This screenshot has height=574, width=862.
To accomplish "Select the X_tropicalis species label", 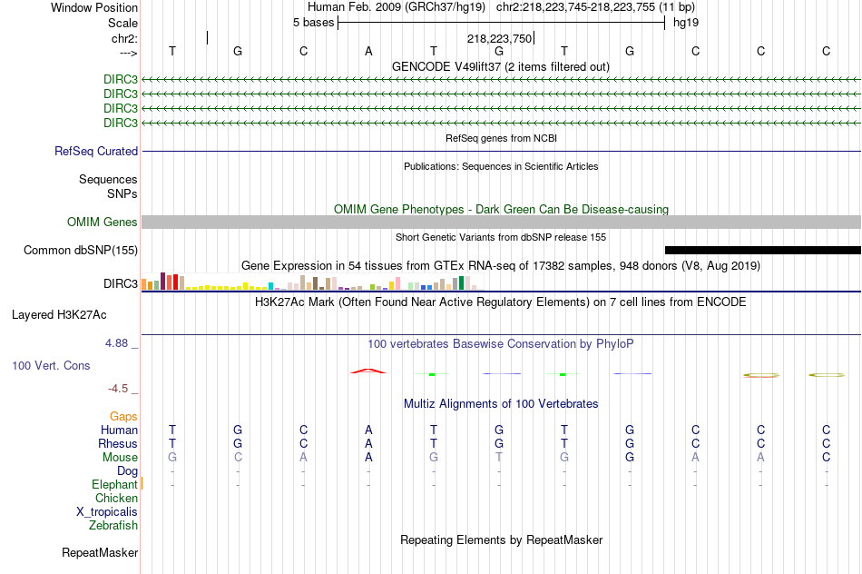I will (107, 512).
